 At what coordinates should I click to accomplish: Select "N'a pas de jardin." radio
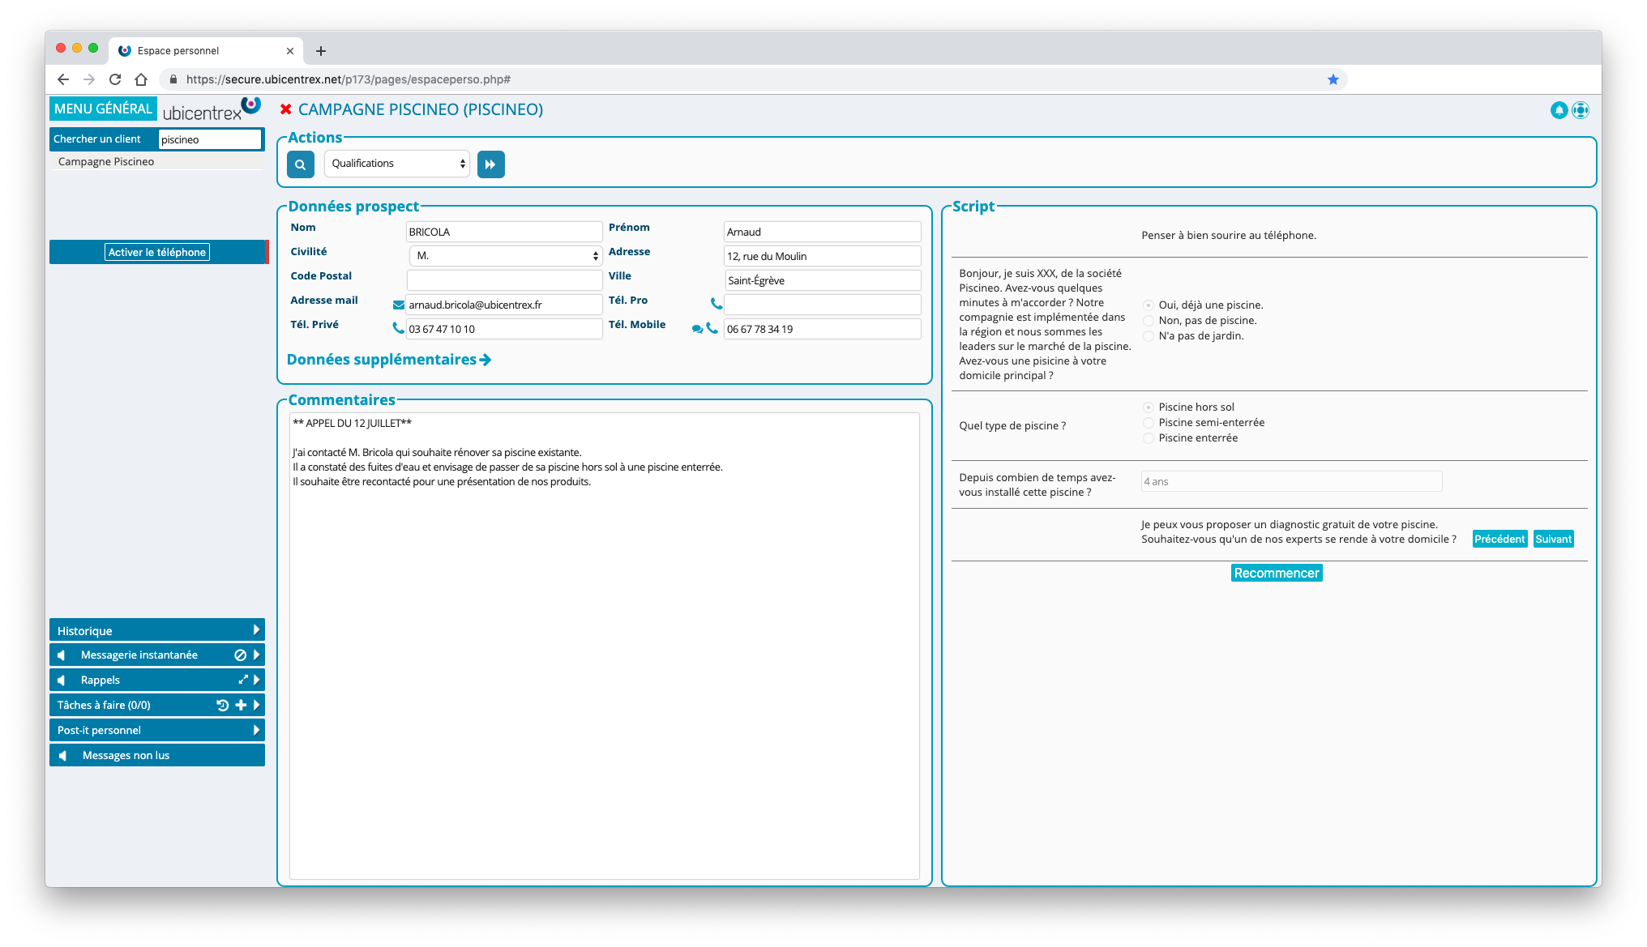(1149, 336)
